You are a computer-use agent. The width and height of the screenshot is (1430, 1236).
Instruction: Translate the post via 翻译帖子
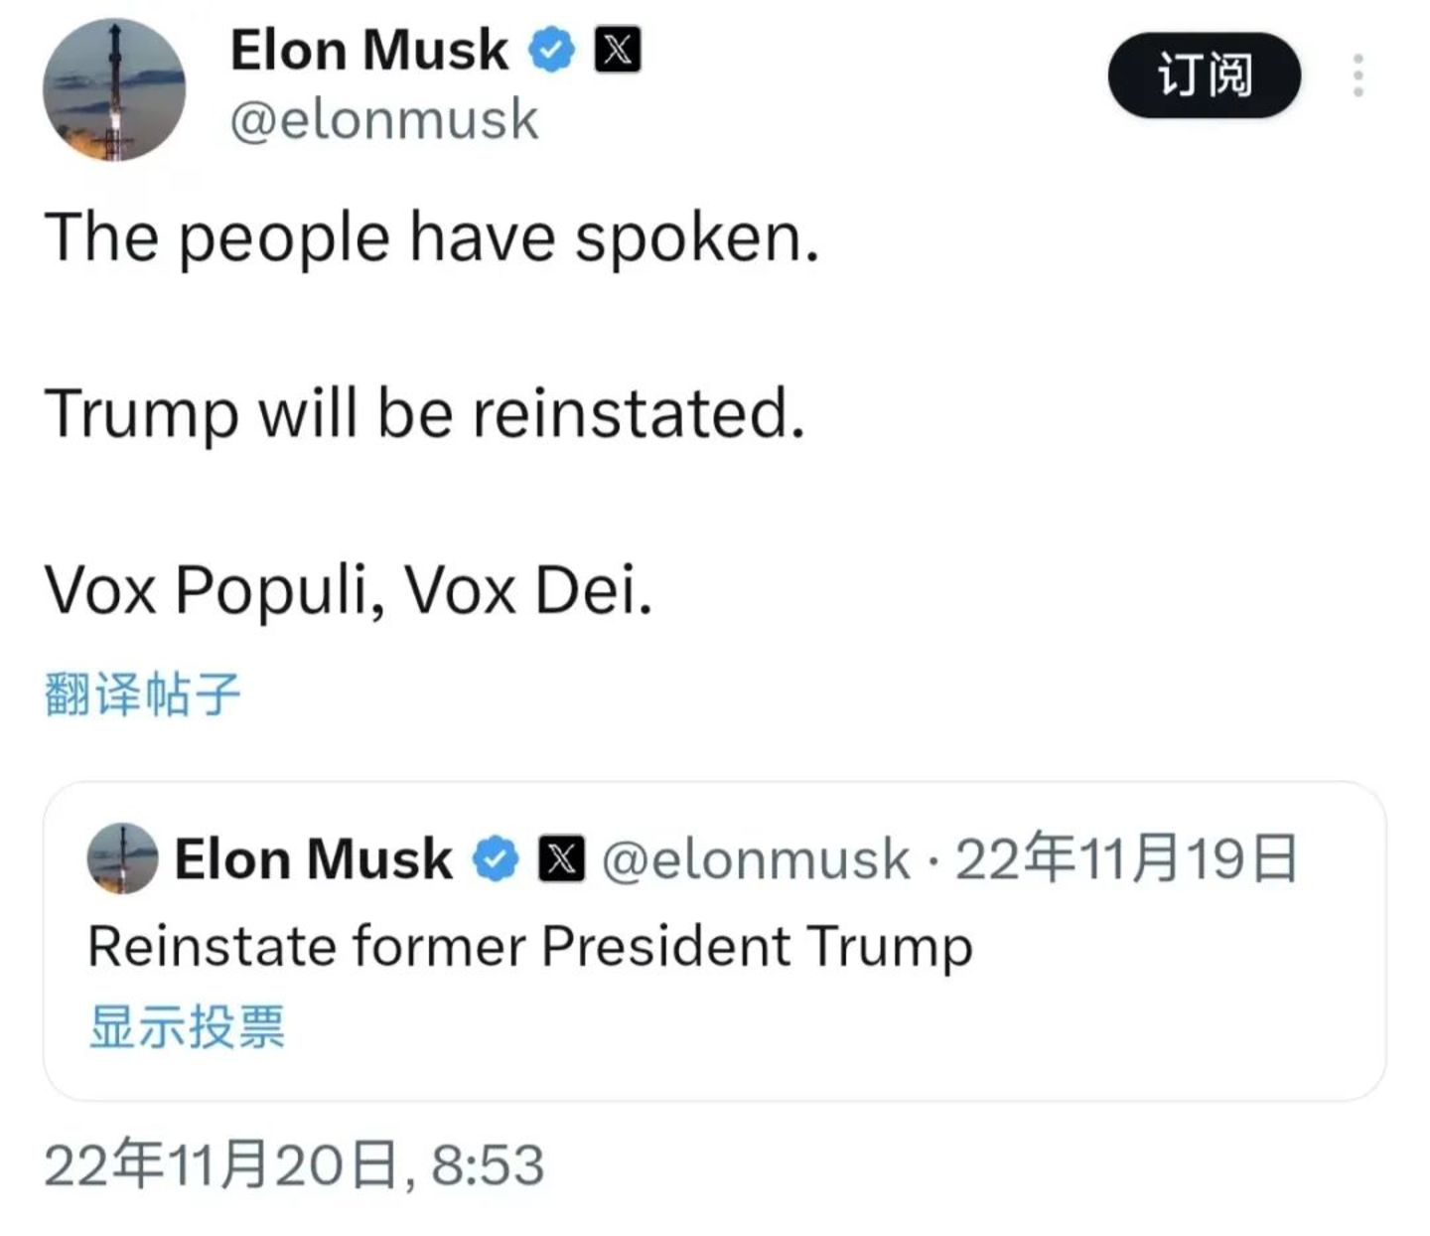click(143, 694)
